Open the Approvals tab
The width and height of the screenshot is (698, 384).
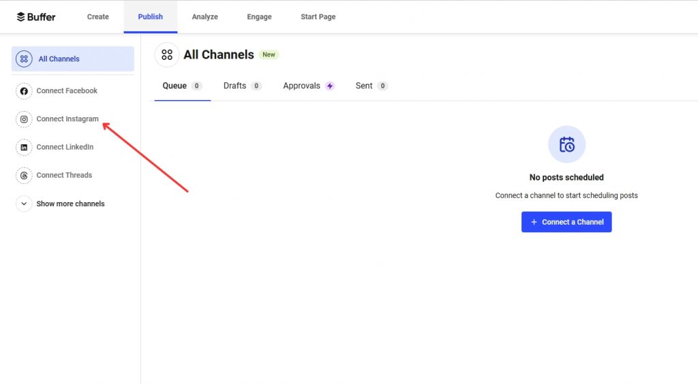click(x=309, y=86)
